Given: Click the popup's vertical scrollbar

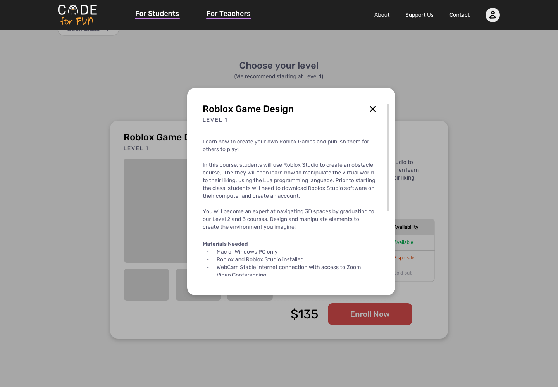Looking at the screenshot, I should click(388, 157).
